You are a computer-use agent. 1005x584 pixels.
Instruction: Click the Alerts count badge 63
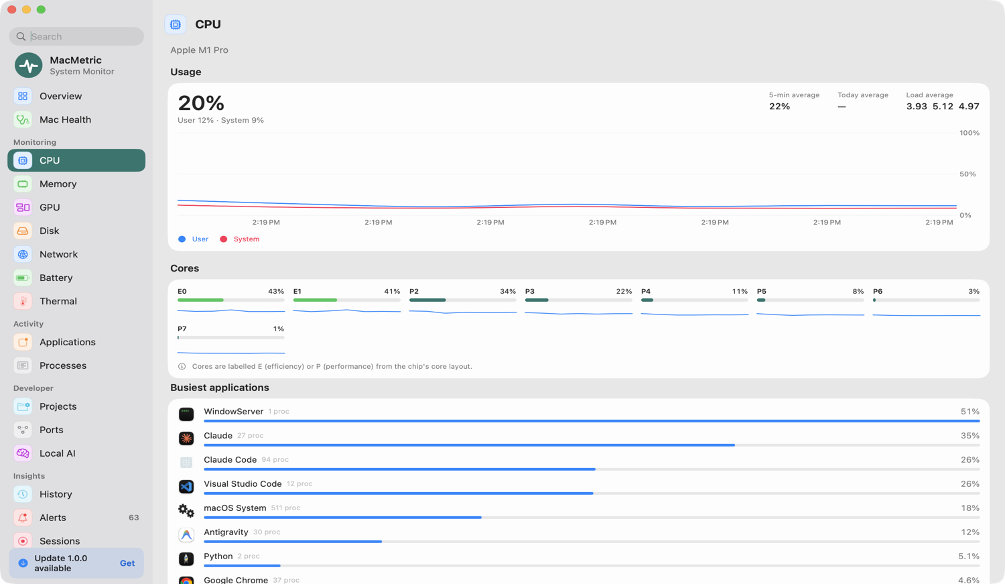click(134, 518)
